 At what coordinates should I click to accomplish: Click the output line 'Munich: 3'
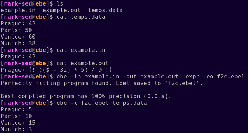(x=16, y=130)
